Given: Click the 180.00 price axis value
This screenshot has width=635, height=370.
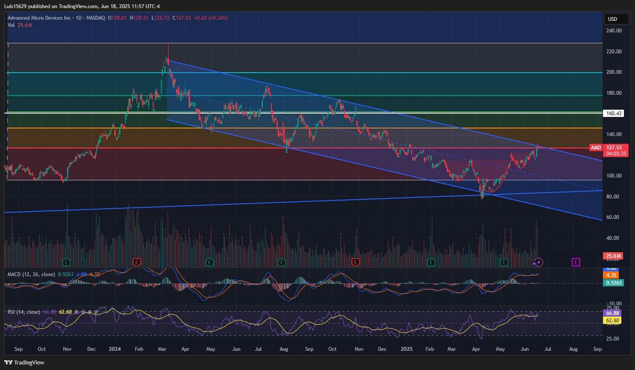Looking at the screenshot, I should click(614, 93).
